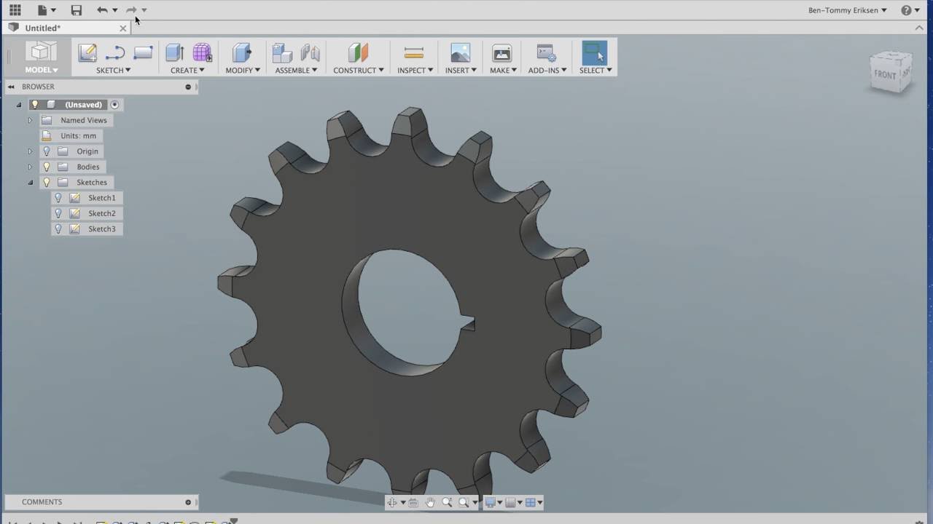Select the Press Pull modify tool
The image size is (933, 524).
pyautogui.click(x=241, y=52)
